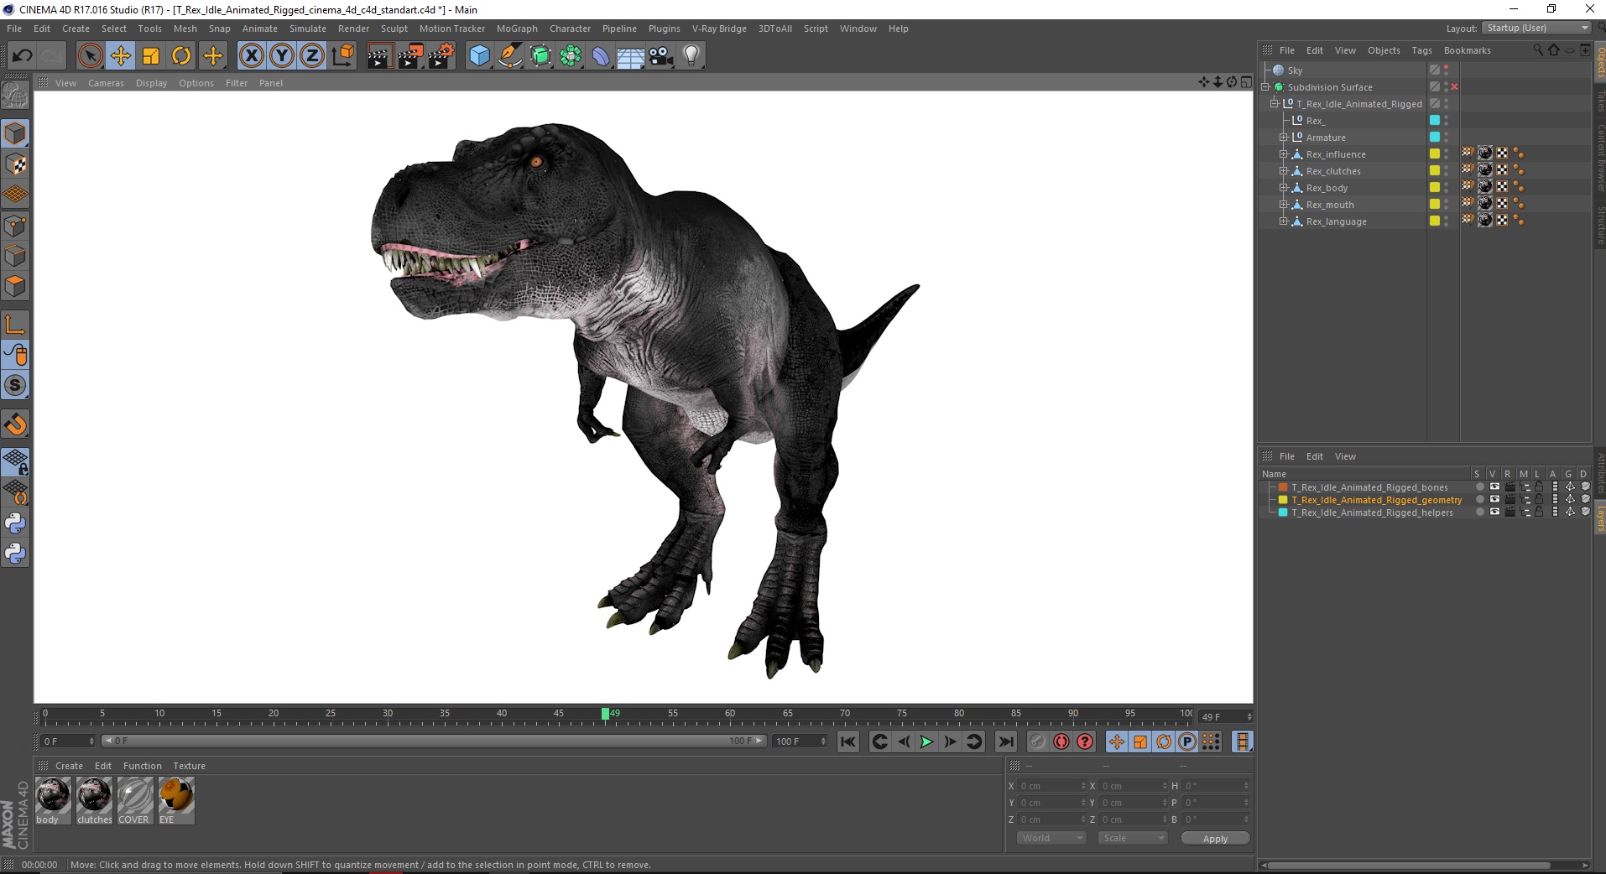Toggle solo for geometry layer
Viewport: 1606px width, 874px height.
coord(1479,500)
